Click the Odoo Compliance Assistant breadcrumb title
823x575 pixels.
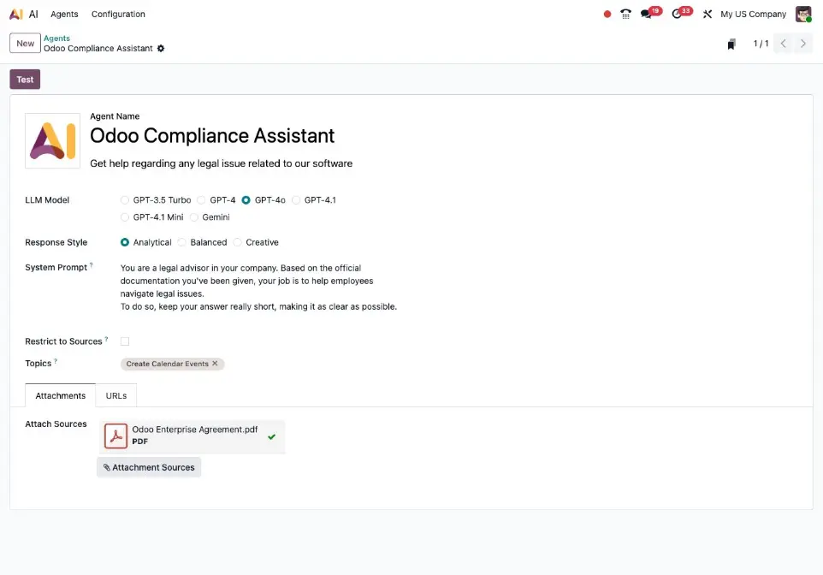coord(98,48)
